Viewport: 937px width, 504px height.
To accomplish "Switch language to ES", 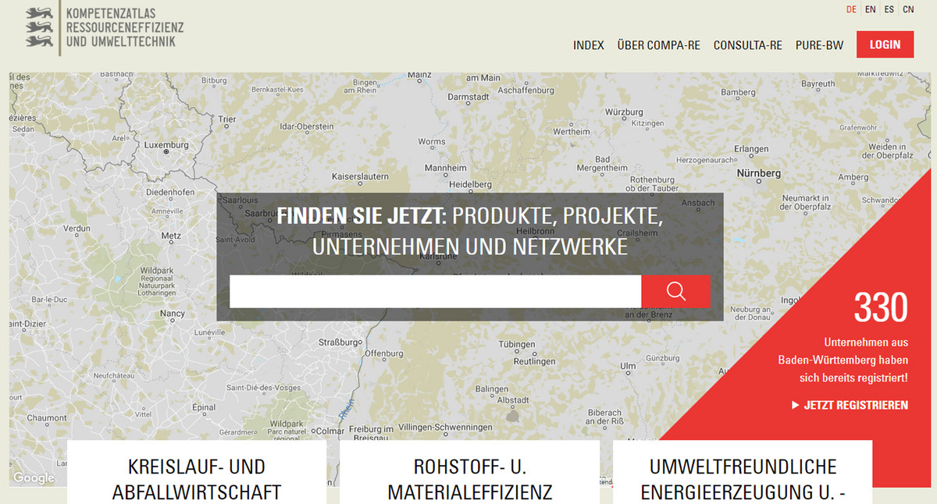I will (889, 9).
